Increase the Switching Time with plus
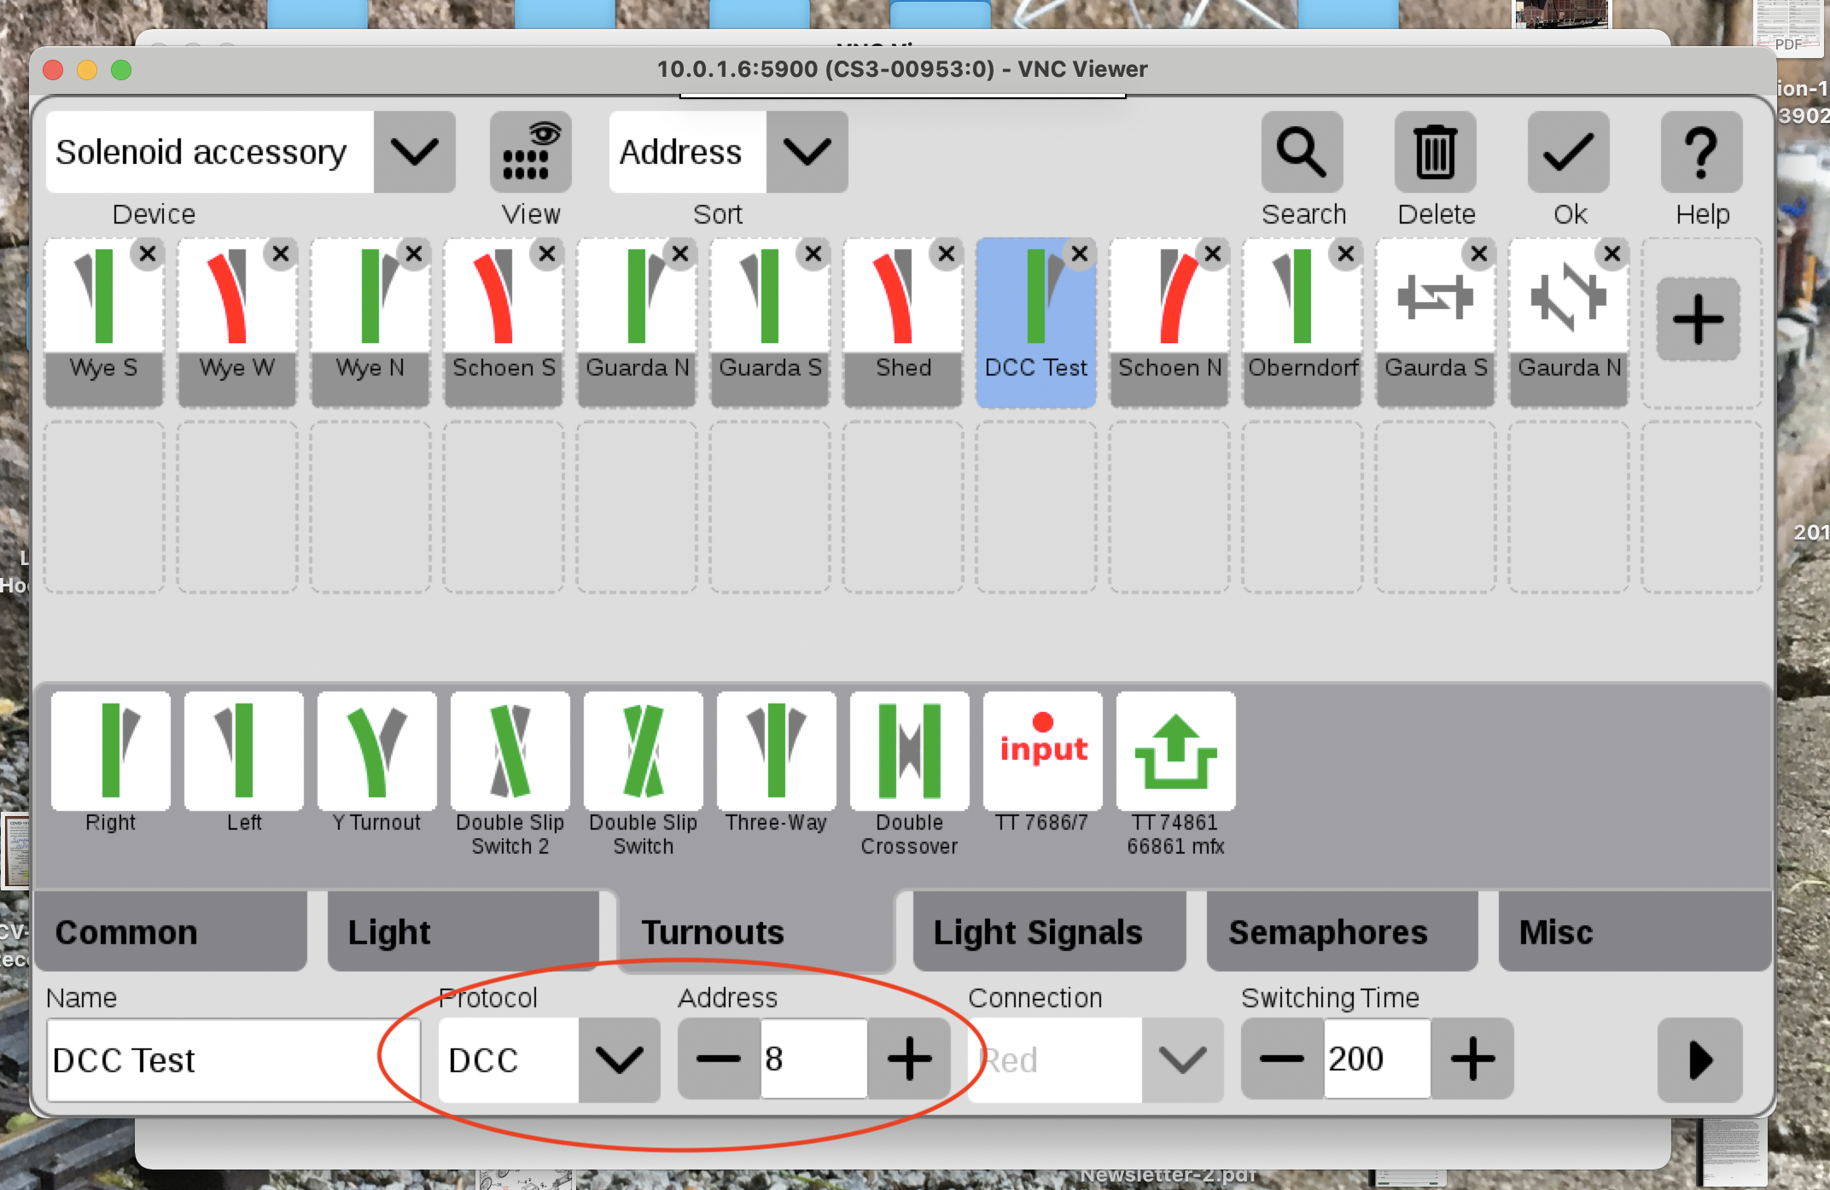This screenshot has height=1190, width=1830. tap(1473, 1059)
